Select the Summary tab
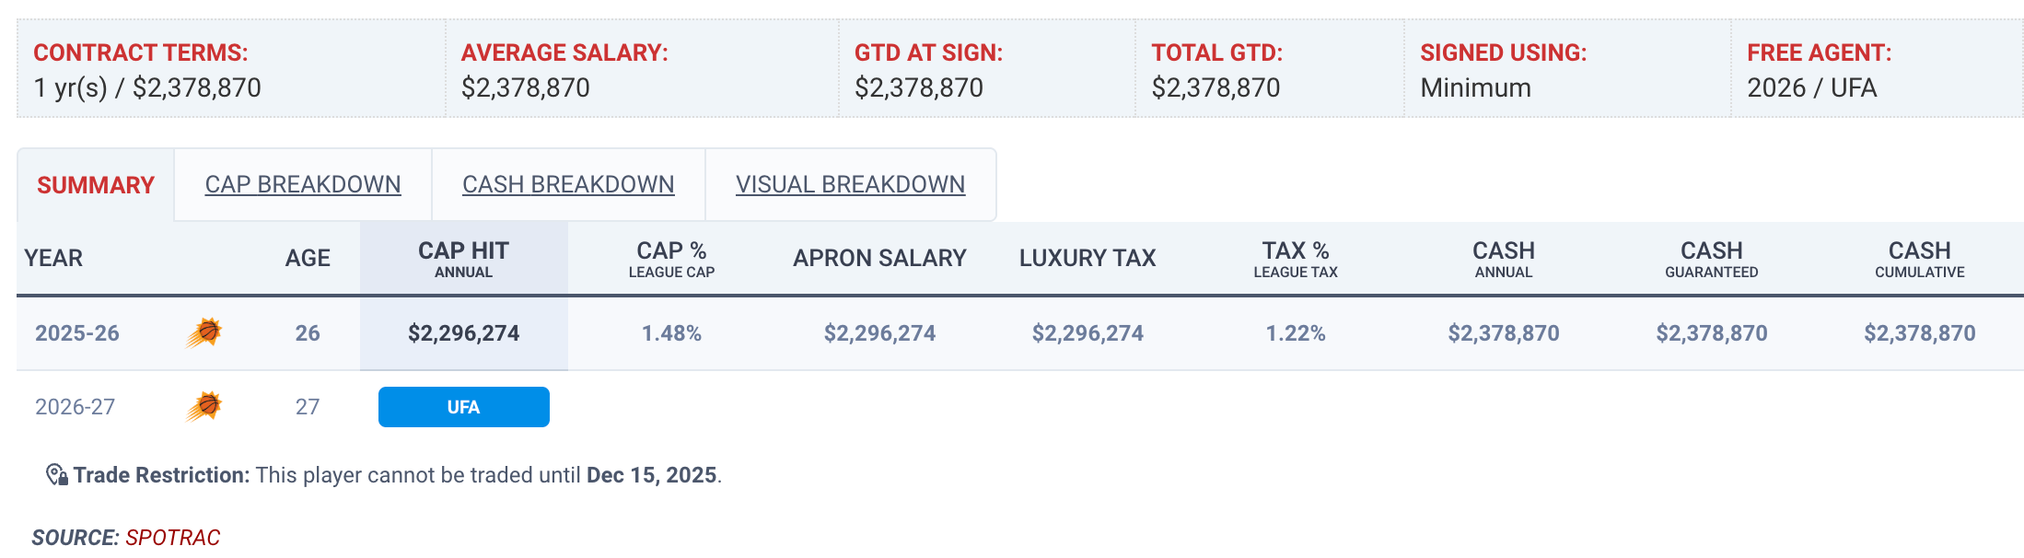Image resolution: width=2024 pixels, height=558 pixels. [96, 185]
